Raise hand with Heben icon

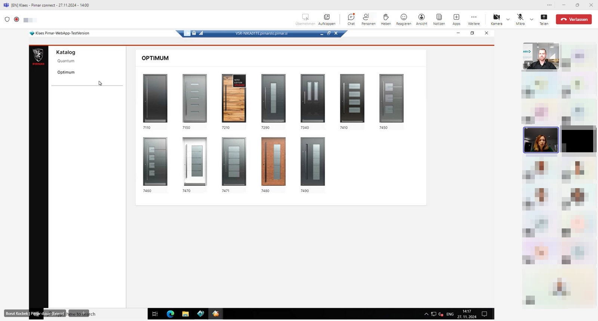[x=386, y=19]
